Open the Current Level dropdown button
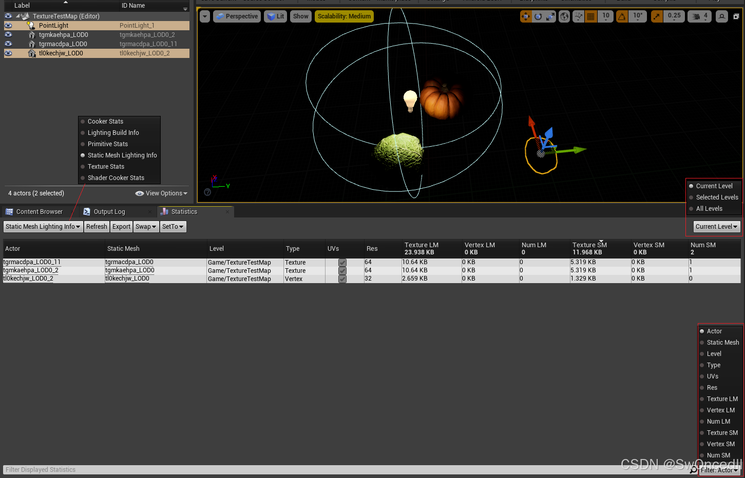 [716, 227]
